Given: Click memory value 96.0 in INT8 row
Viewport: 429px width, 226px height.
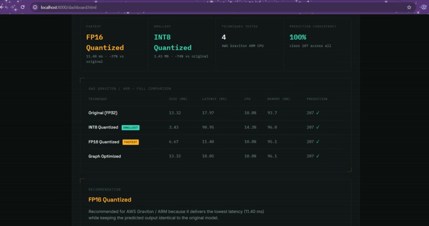Looking at the screenshot, I should pos(272,127).
